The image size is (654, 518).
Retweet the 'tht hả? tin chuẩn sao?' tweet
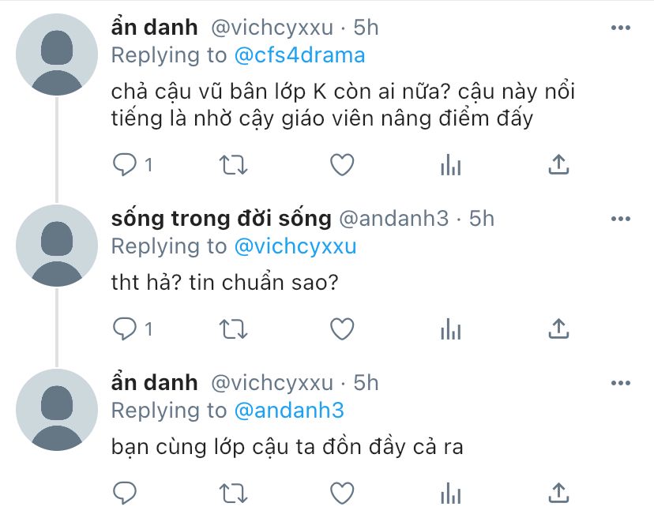point(234,328)
